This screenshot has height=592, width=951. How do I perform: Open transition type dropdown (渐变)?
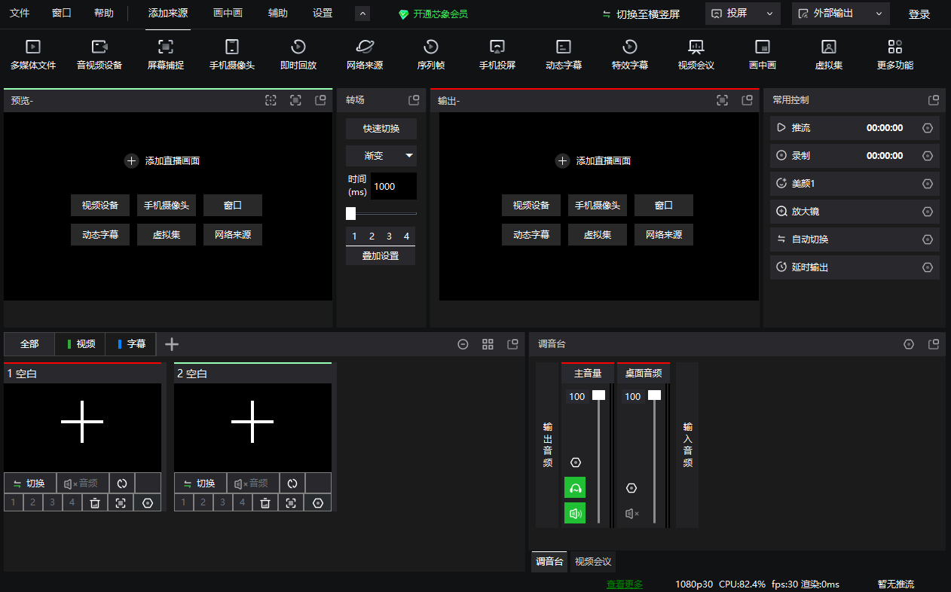coord(381,156)
